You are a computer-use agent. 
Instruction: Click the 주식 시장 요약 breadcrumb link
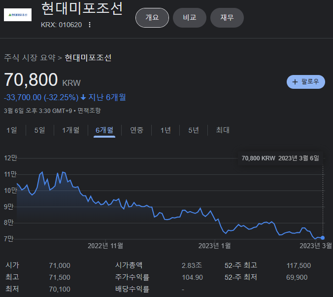30,58
